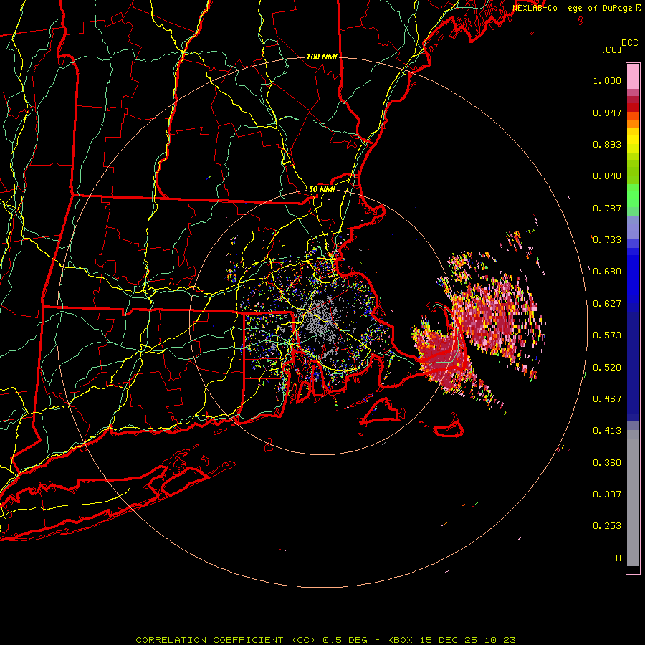Click the TH threshold label
Image resolution: width=645 pixels, height=645 pixels.
[616, 558]
